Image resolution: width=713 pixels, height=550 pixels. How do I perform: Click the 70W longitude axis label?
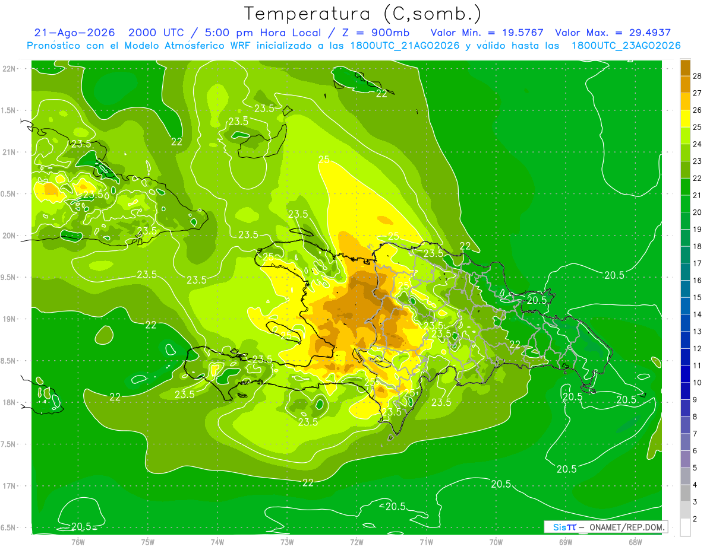coord(496,542)
